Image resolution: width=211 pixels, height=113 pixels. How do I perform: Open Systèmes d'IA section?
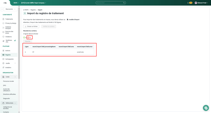9,41
